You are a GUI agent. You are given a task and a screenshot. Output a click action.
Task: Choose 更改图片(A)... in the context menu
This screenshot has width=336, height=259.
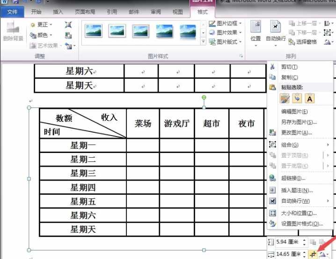click(x=300, y=133)
